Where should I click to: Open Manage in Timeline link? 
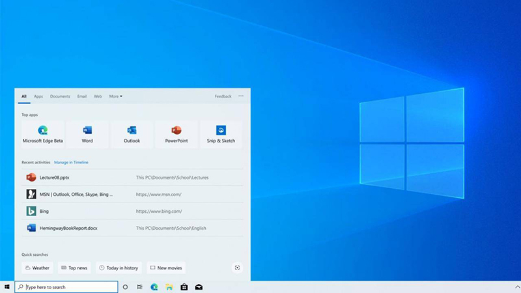point(71,162)
